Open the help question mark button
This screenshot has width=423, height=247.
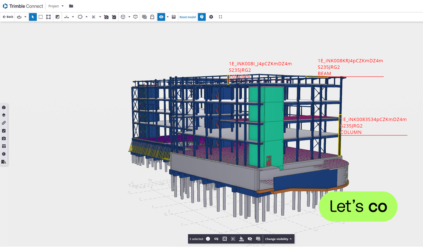(202, 17)
